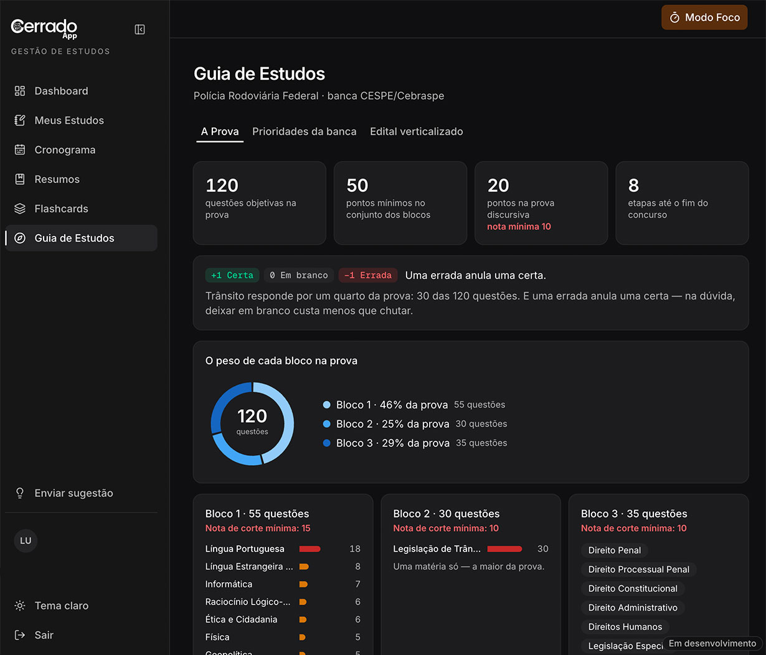The image size is (766, 655).
Task: Click the lightbulb suggestion icon
Action: point(20,493)
